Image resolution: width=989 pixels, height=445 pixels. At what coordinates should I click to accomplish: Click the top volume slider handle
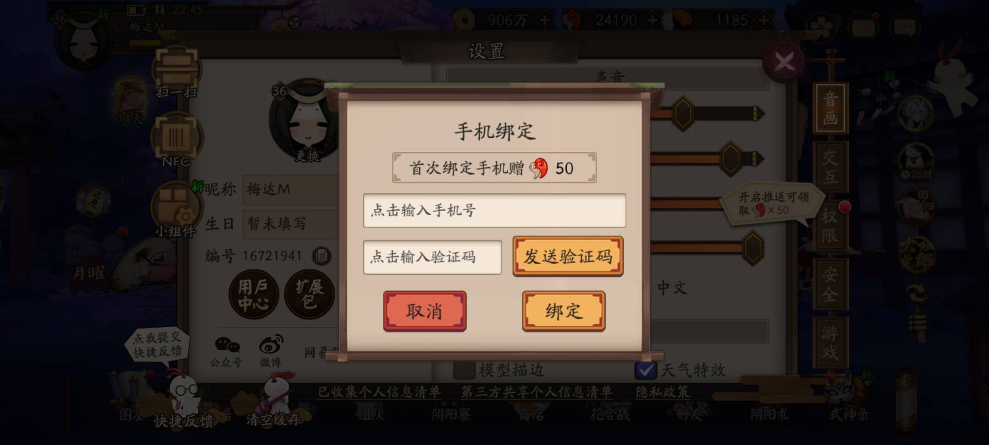click(683, 113)
